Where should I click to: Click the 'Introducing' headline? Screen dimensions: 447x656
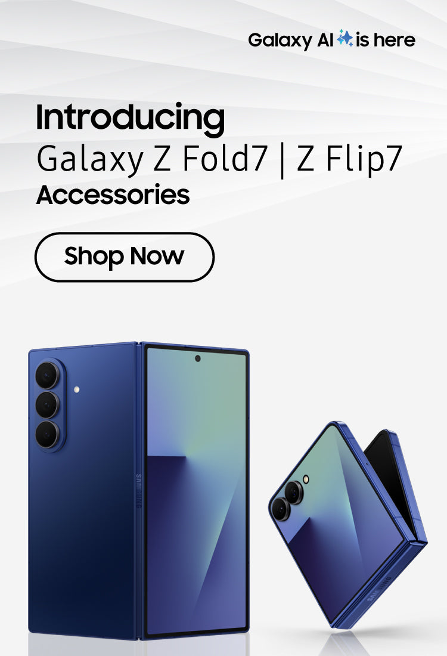coord(131,119)
